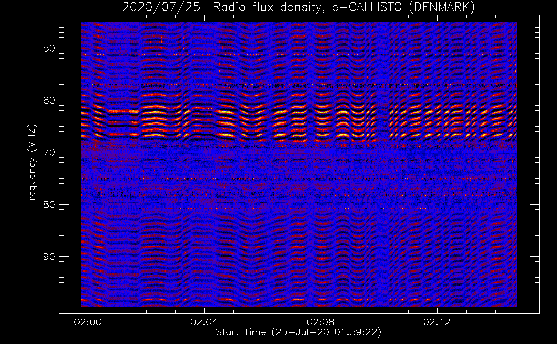Screen dimensions: 557x344
Task: Click the Frequency (MHZ) axis label
Action: 32,165
